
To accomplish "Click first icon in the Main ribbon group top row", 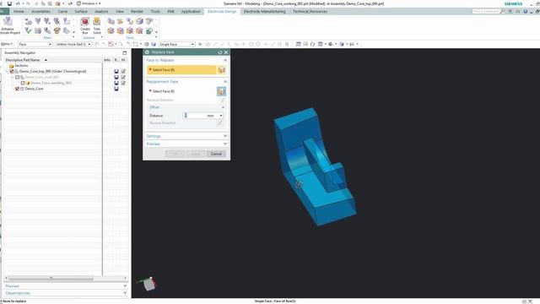I will point(28,21).
